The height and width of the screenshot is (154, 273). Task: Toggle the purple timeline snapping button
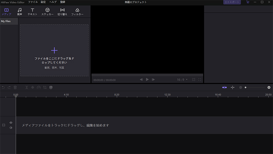pyautogui.click(x=224, y=87)
